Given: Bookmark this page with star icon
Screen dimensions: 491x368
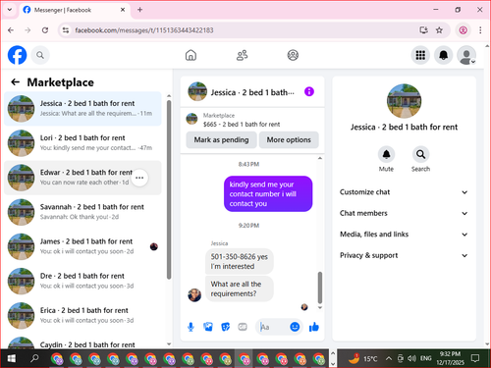Looking at the screenshot, I should click(x=439, y=30).
